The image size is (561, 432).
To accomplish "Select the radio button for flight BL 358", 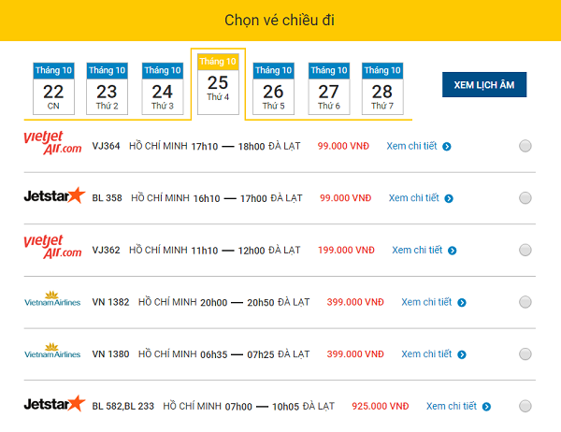I will point(525,198).
